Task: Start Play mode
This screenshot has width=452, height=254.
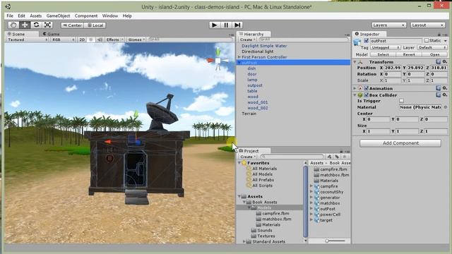Action: pyautogui.click(x=214, y=25)
